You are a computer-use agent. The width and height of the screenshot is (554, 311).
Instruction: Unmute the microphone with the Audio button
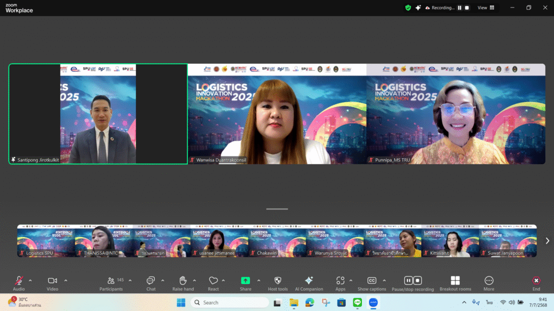pos(19,283)
